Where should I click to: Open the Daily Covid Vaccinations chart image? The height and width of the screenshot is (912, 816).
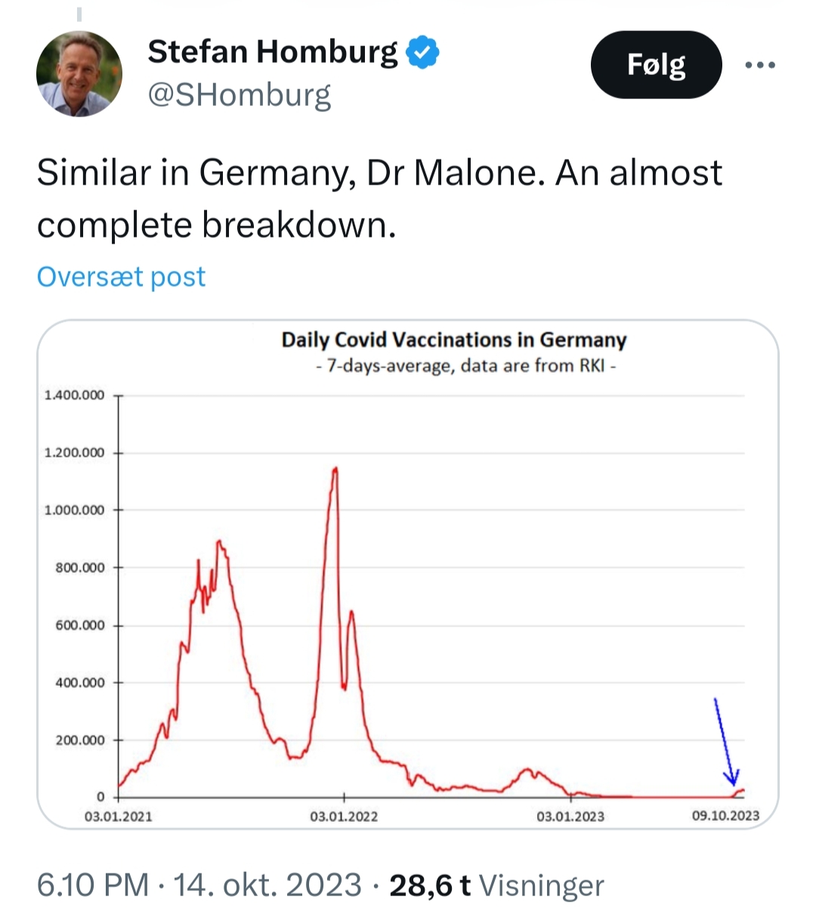coord(408,575)
